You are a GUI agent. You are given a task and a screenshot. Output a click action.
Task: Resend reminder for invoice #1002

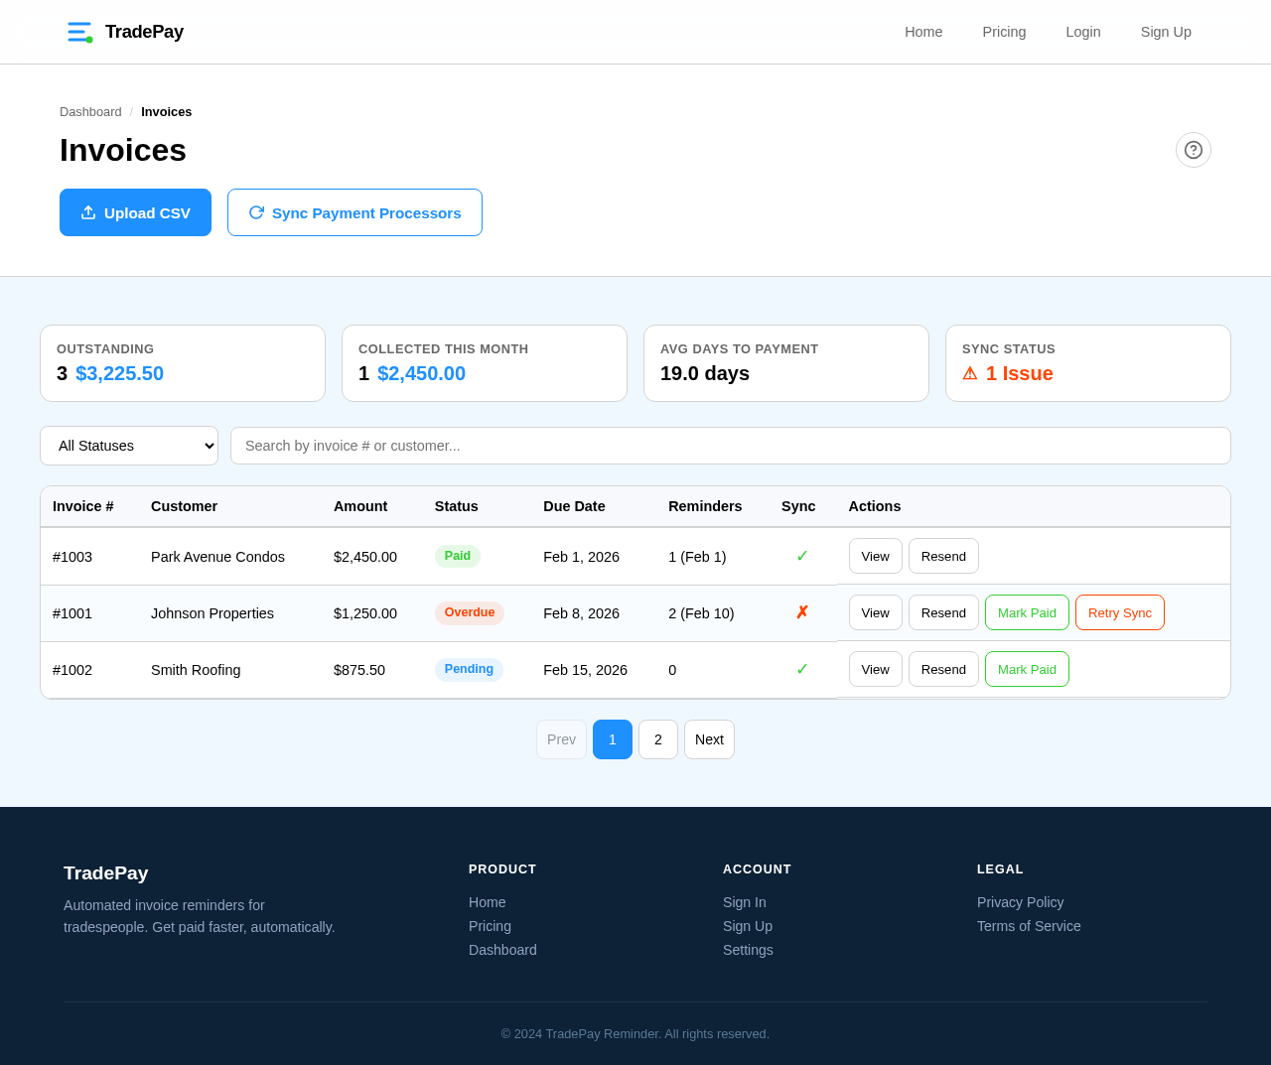click(x=943, y=669)
